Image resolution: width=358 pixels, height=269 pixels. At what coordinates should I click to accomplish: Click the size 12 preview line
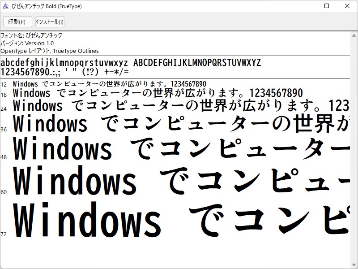[x=112, y=82]
